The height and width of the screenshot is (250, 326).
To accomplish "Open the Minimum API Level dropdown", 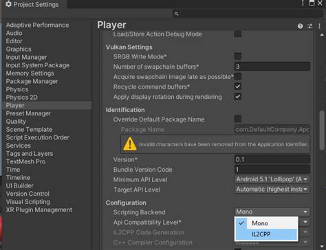I will [272, 179].
